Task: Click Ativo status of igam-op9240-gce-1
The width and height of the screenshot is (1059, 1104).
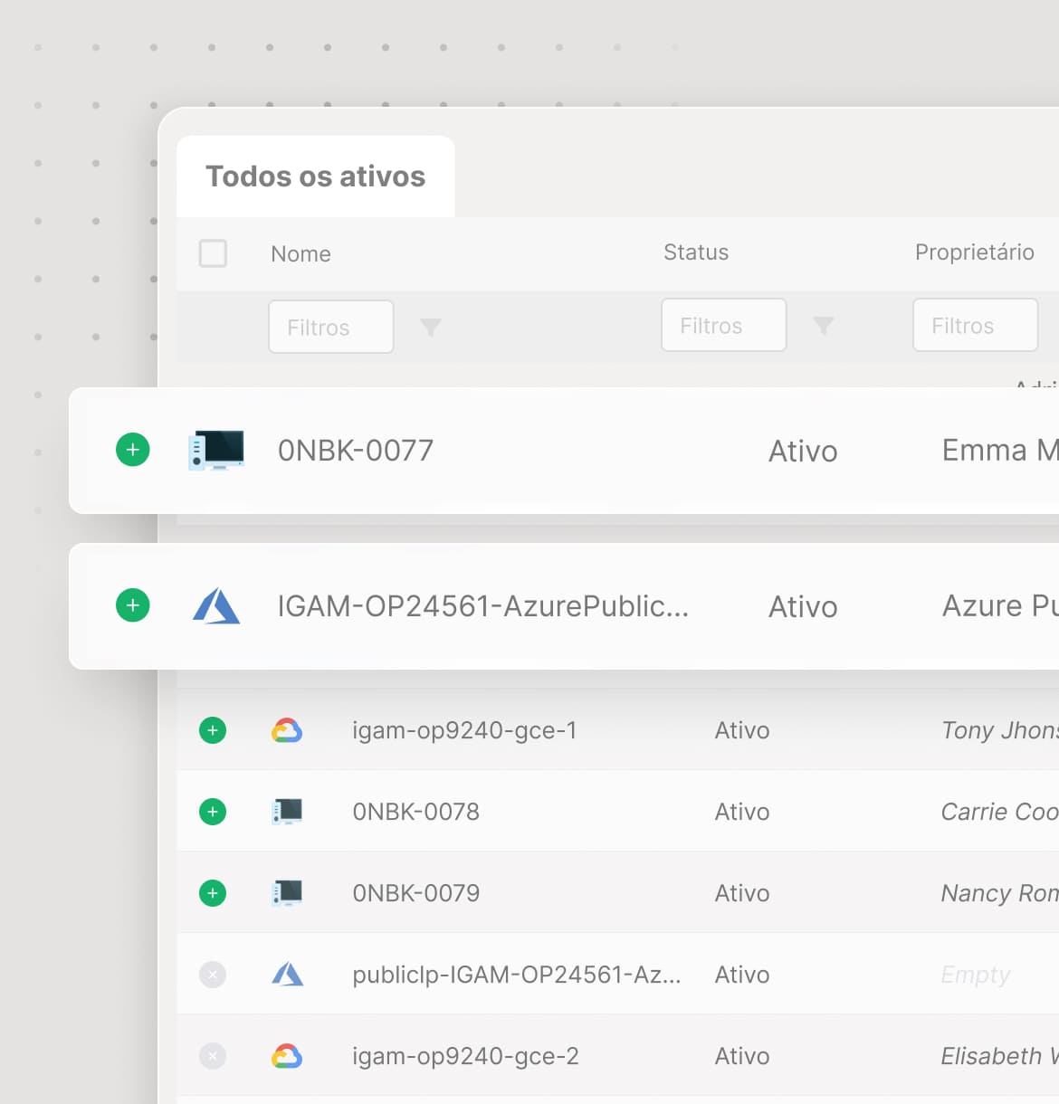Action: pos(742,730)
